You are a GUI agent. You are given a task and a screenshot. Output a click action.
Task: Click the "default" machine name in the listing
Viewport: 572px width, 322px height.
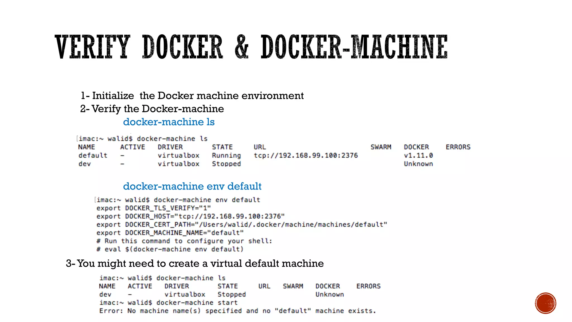click(x=93, y=155)
